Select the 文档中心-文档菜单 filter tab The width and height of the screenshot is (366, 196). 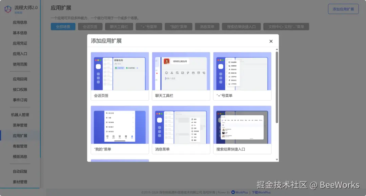pos(286,26)
